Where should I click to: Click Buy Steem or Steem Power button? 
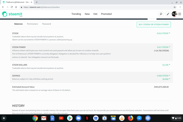tap(154, 25)
